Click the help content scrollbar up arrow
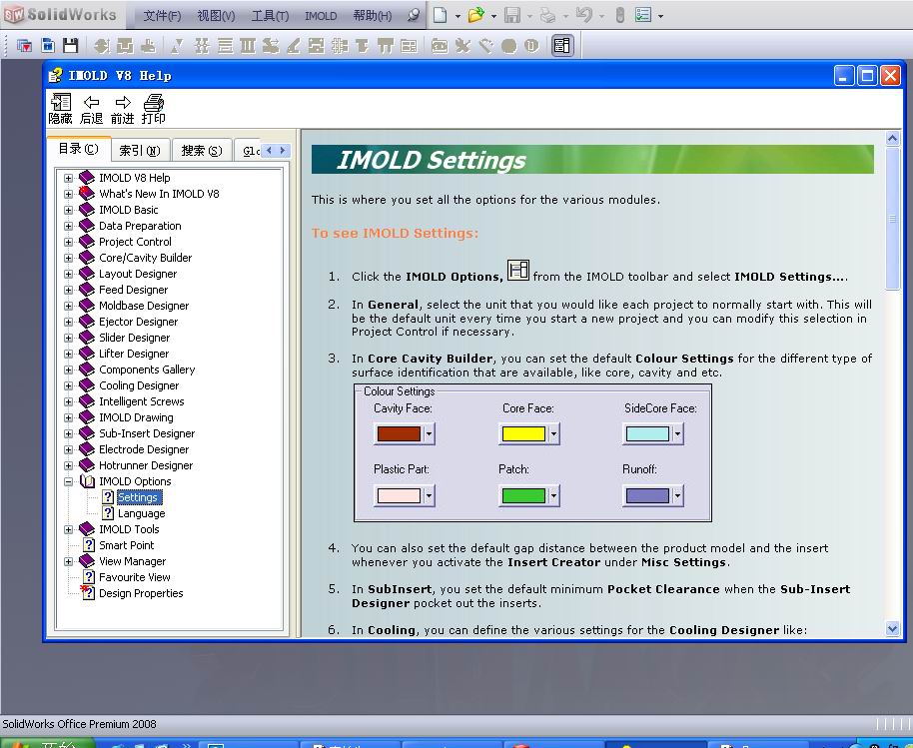 [892, 138]
